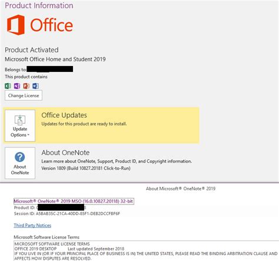Click the Excel app icon

8,86
